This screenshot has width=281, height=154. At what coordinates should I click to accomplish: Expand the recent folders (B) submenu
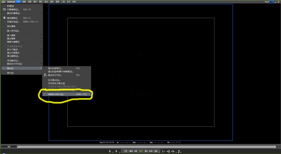[x=22, y=64]
